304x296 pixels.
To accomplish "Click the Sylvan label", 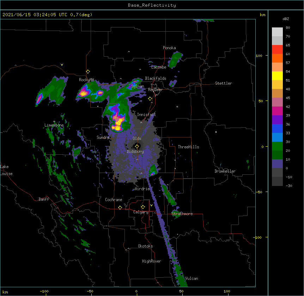I will (x=138, y=86).
